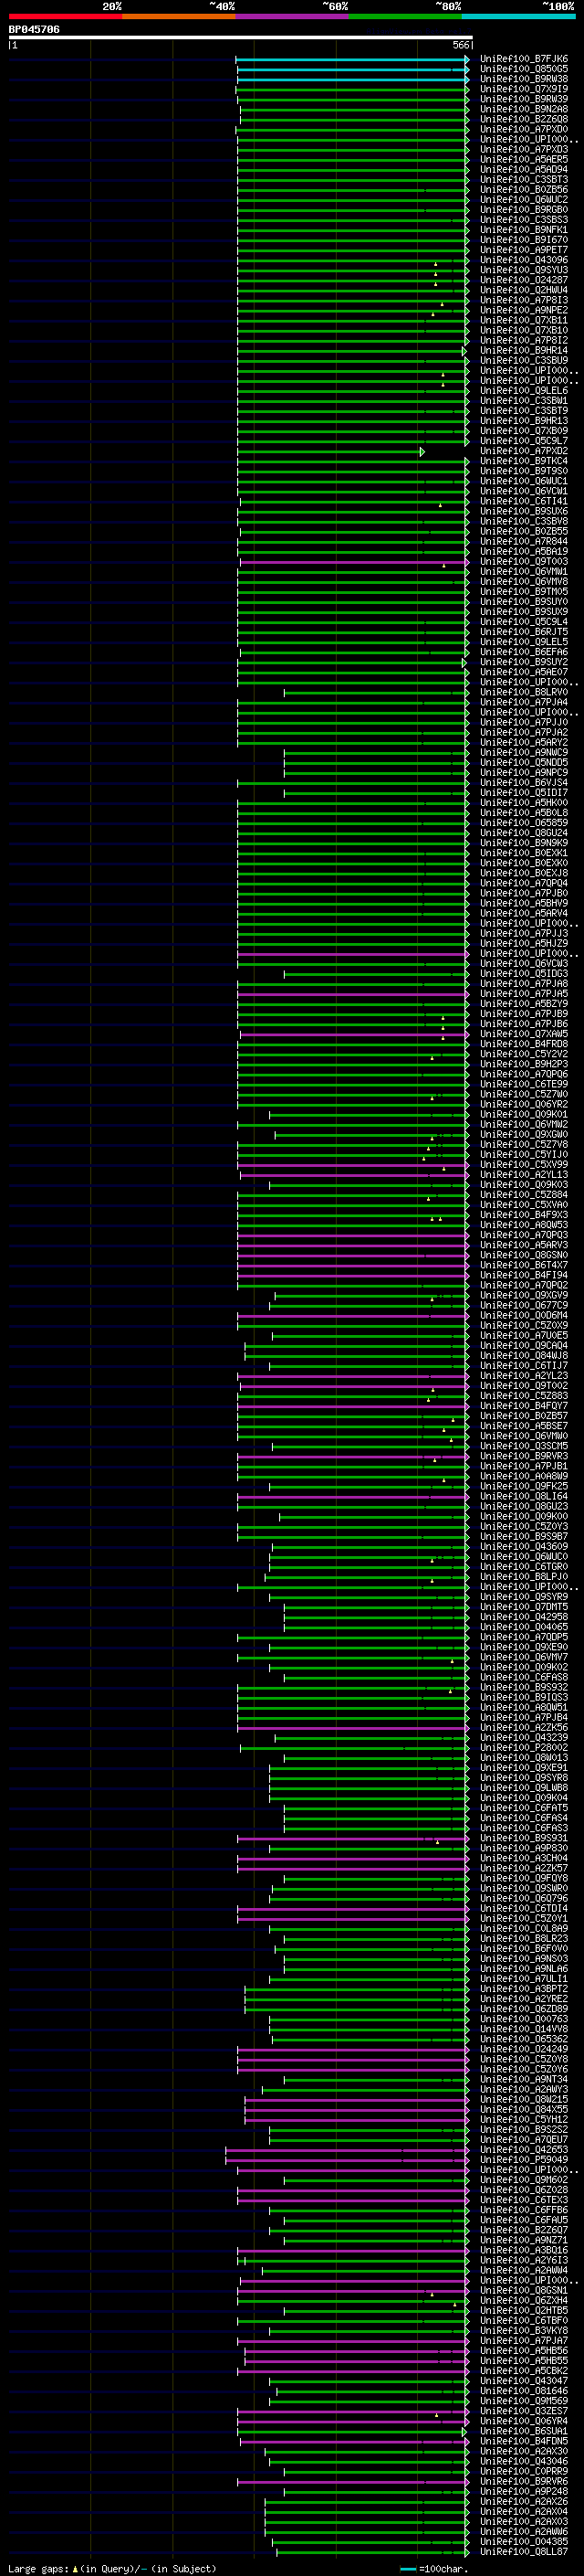Viewport: 584px width, 2576px height.
Task: Click the cyan alignment bar for B9RW38
Action: coord(352,79)
